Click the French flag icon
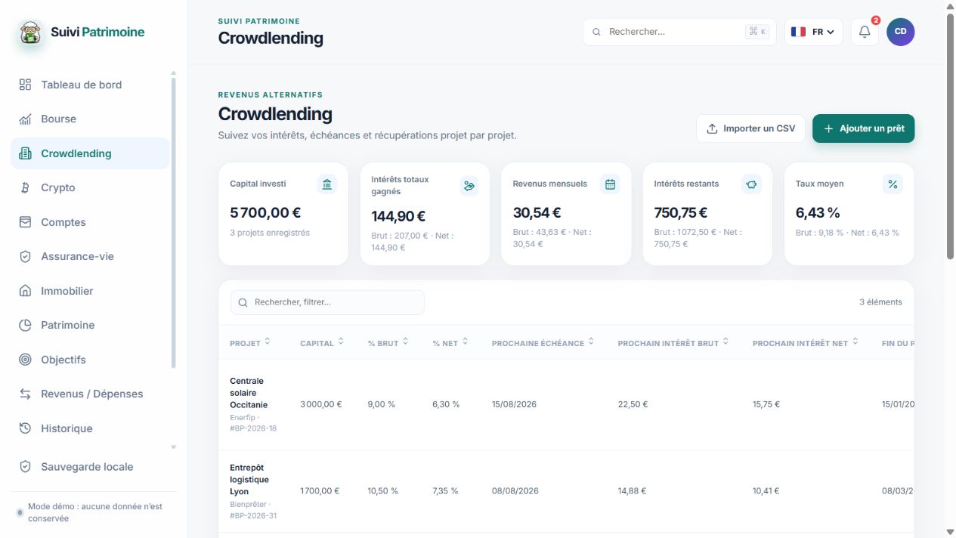 pos(798,32)
